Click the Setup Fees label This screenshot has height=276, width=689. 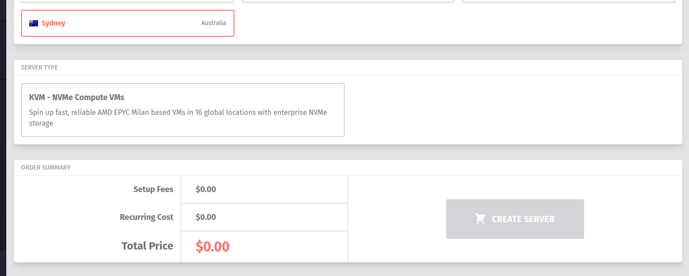[x=153, y=189]
